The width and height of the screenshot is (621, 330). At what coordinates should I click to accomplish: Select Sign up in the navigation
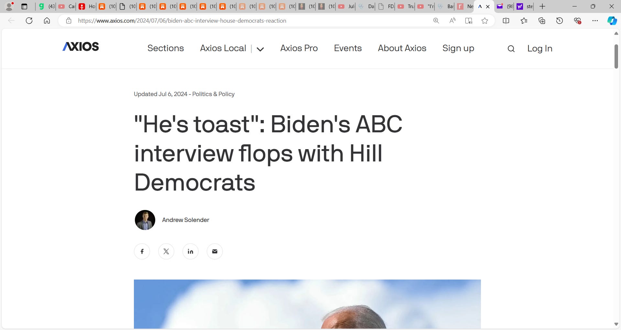[x=458, y=48]
